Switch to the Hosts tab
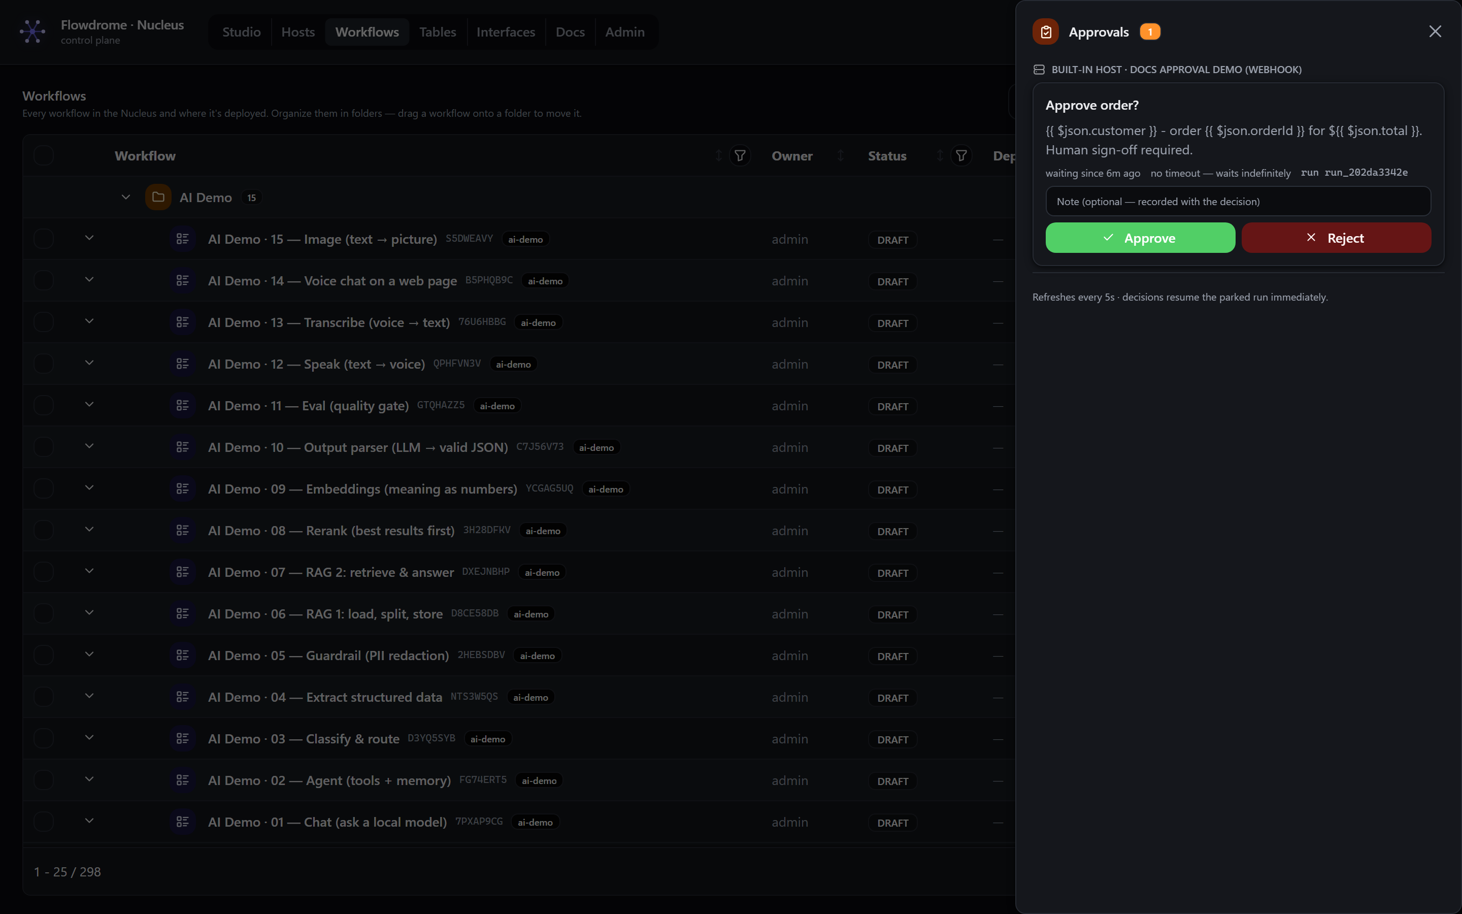The width and height of the screenshot is (1462, 914). (298, 32)
